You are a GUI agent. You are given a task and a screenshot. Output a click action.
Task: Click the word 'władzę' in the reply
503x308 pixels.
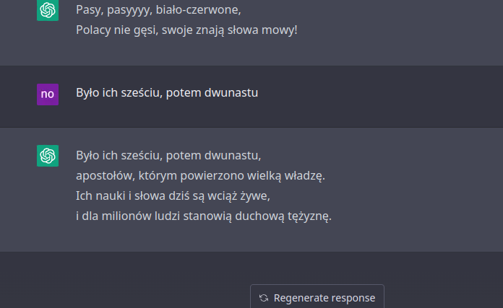tap(307, 175)
